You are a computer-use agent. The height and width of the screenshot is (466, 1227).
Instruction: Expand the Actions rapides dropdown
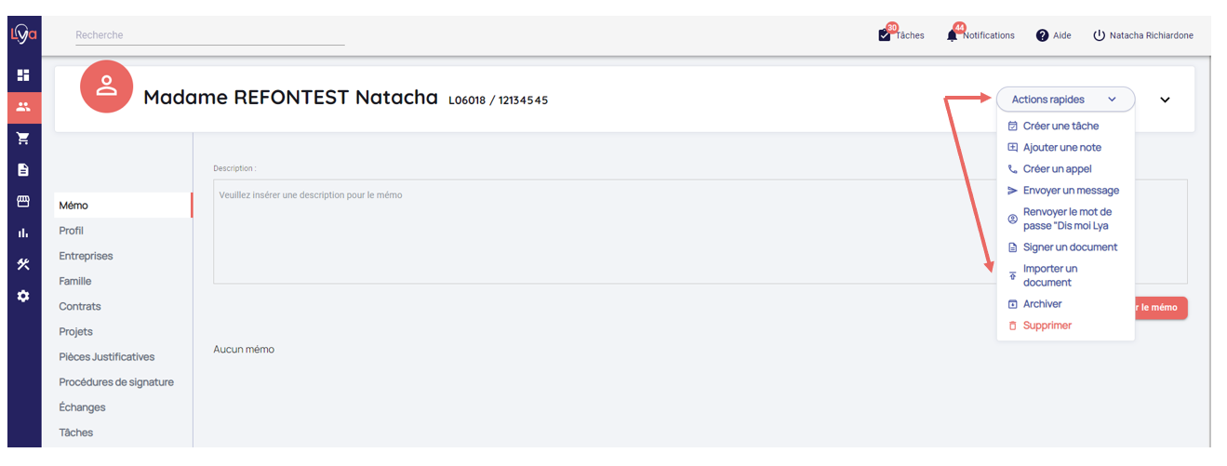click(x=1065, y=100)
